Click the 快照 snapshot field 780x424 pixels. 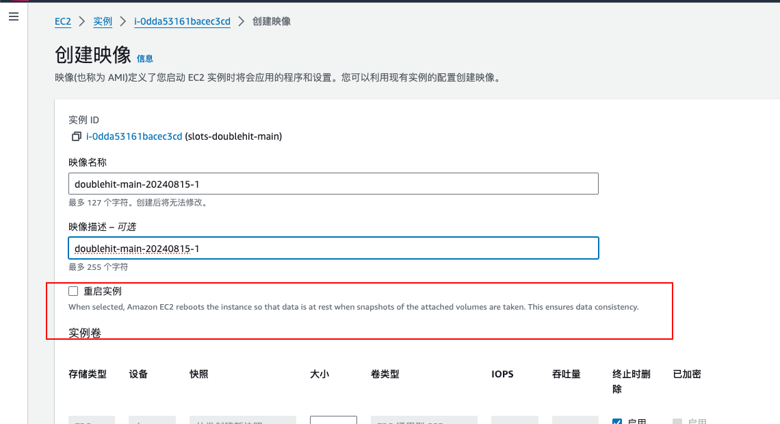click(x=243, y=421)
